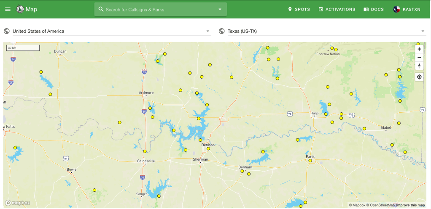Reset the map bearing to north
The width and height of the screenshot is (431, 209).
pos(419,66)
